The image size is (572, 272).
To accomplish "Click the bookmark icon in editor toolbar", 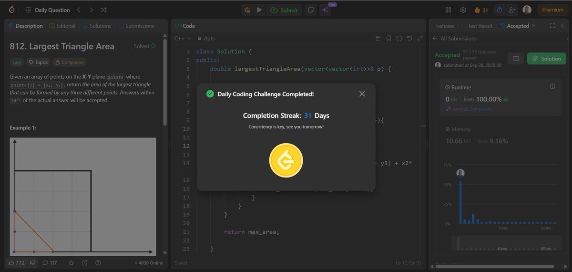I will [388, 38].
